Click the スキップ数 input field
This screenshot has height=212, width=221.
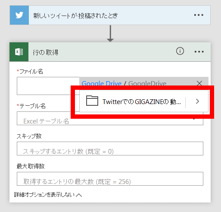click(x=110, y=149)
